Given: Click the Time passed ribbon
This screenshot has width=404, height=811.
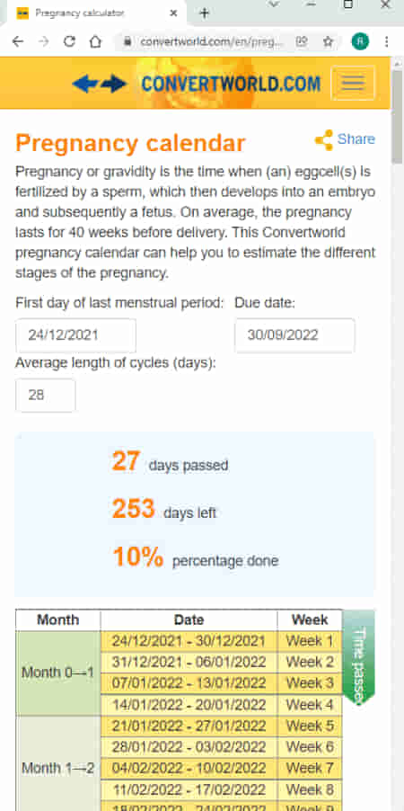Looking at the screenshot, I should tap(359, 657).
